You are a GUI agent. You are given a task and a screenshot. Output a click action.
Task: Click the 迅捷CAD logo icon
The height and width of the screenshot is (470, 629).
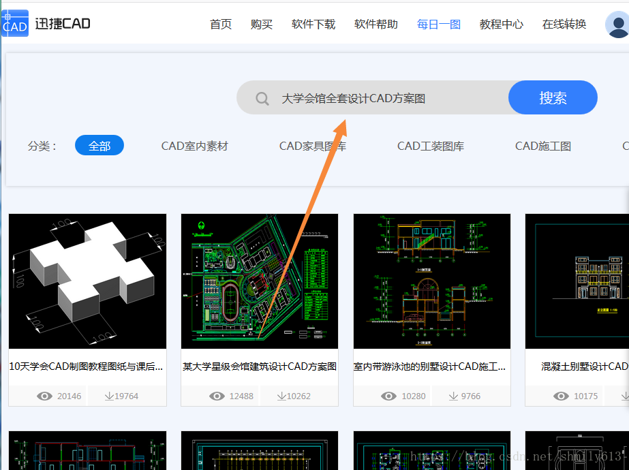(x=15, y=23)
